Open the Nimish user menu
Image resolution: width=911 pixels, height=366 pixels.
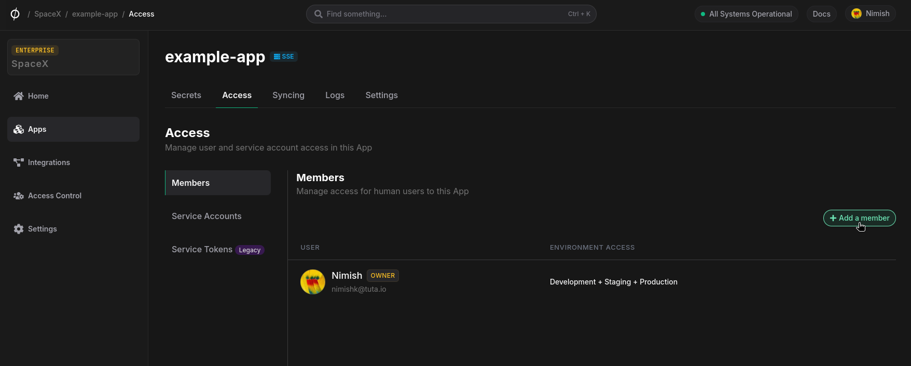[871, 13]
